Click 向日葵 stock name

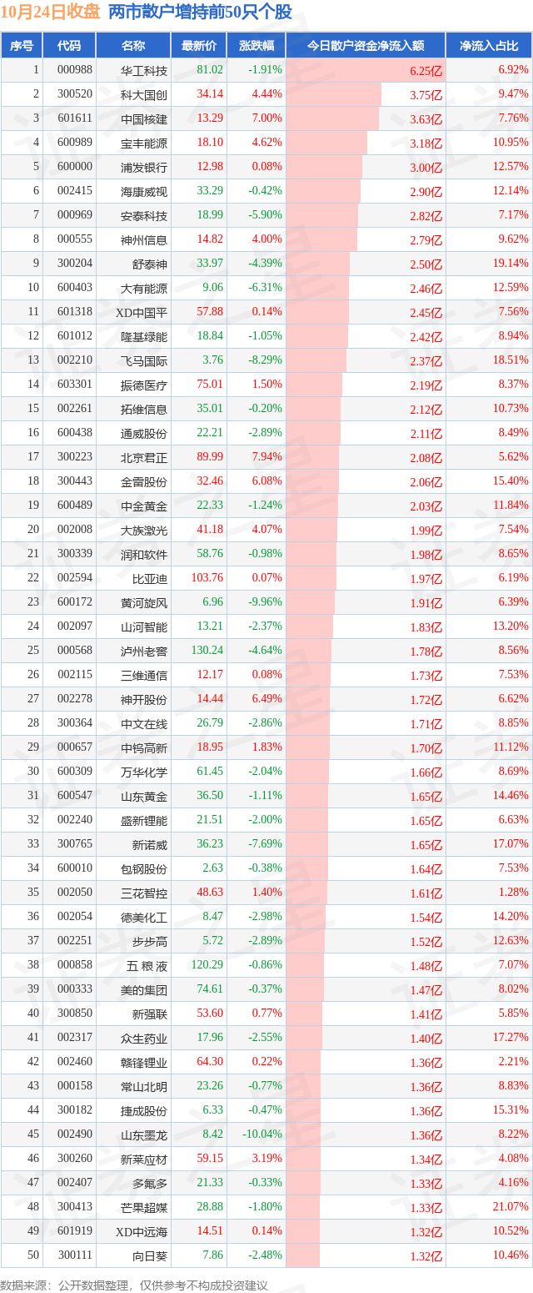click(x=150, y=1255)
